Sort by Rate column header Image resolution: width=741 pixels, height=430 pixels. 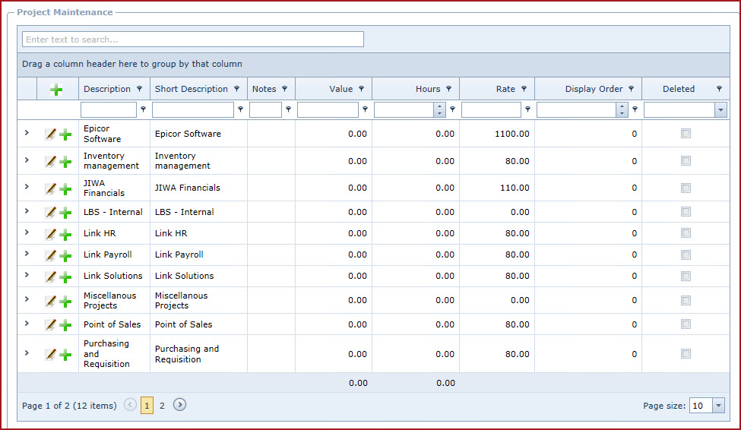click(505, 89)
